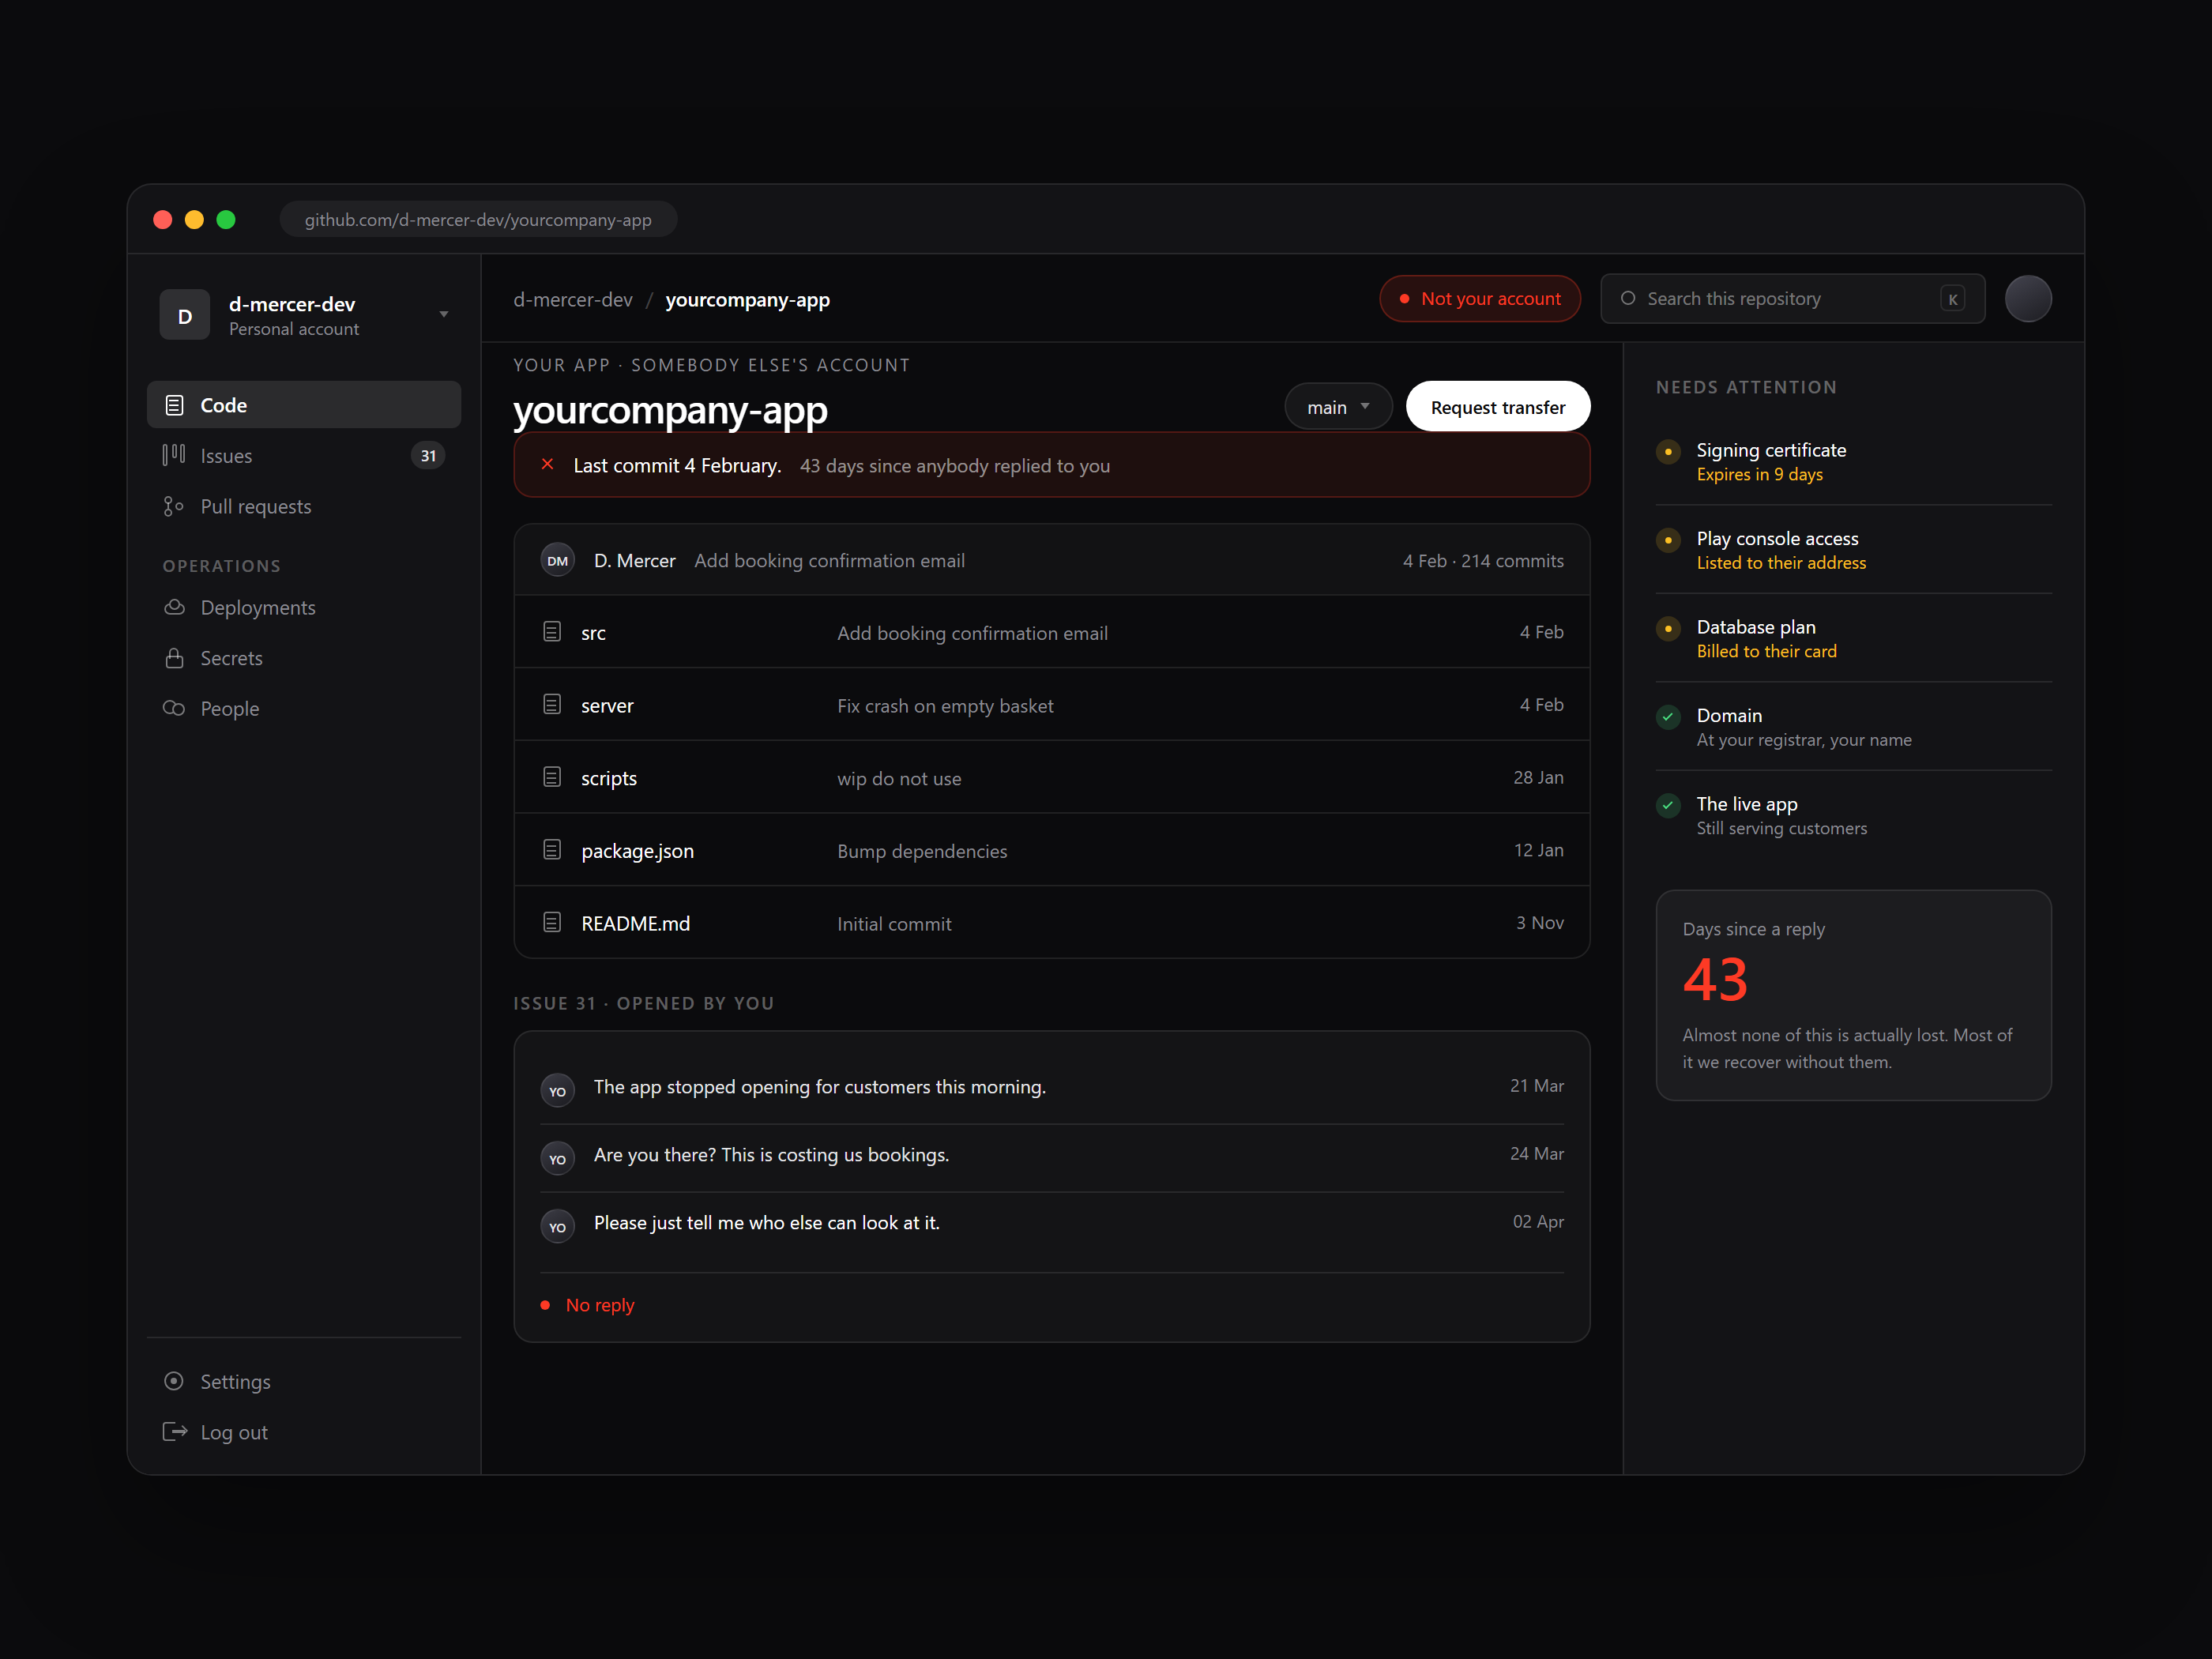
Task: Click the People icon in sidebar
Action: click(x=174, y=708)
